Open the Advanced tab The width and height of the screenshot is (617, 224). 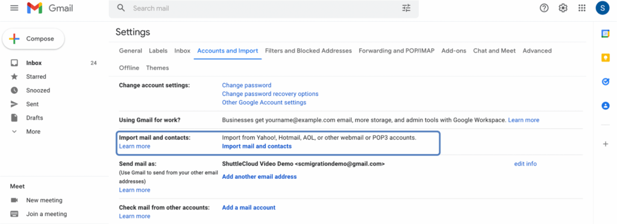click(537, 51)
